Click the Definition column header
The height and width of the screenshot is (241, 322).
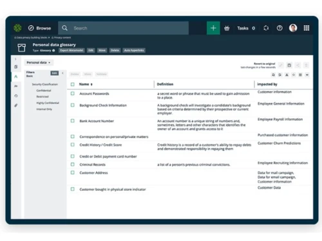click(165, 84)
